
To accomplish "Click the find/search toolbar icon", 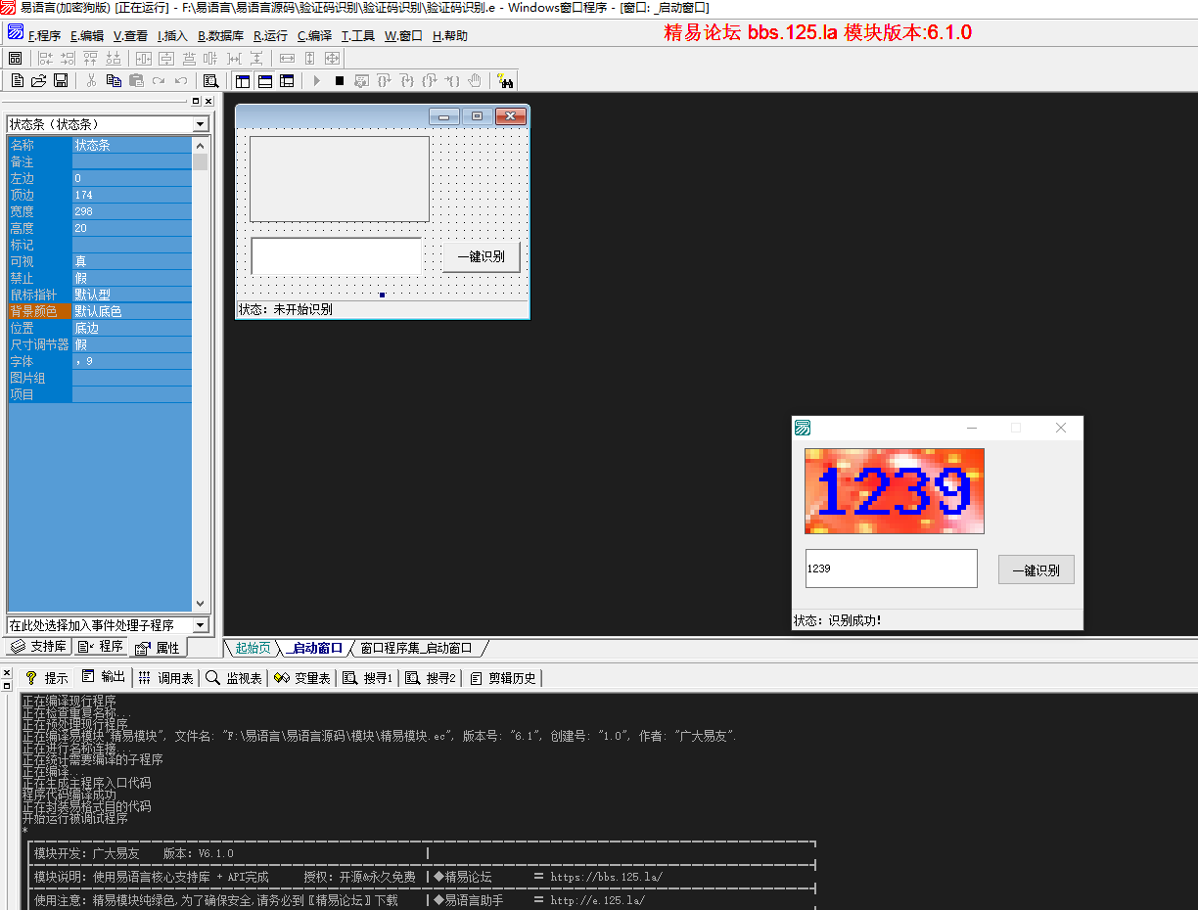I will [210, 80].
